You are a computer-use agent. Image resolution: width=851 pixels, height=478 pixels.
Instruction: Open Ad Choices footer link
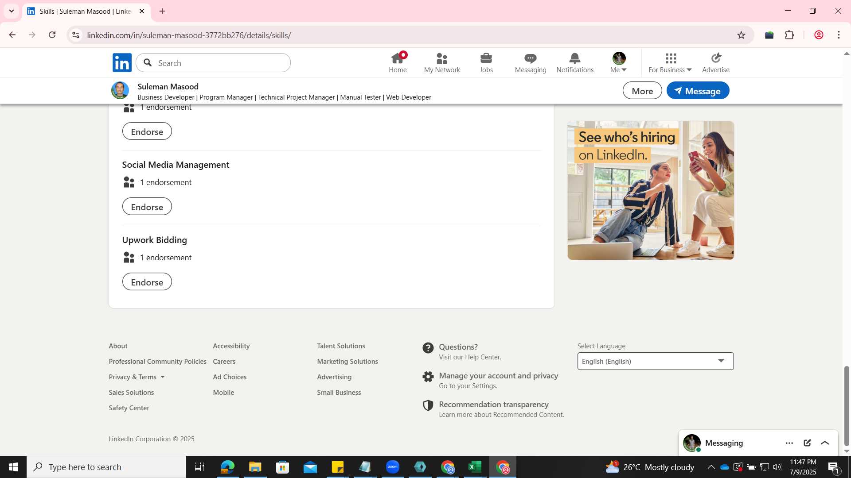(x=230, y=377)
